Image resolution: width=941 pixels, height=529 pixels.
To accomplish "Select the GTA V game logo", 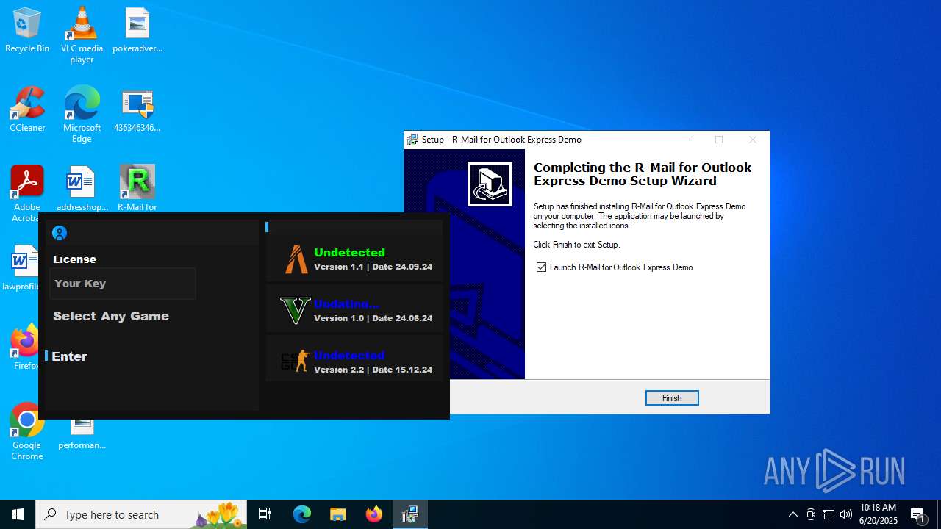I will click(295, 311).
